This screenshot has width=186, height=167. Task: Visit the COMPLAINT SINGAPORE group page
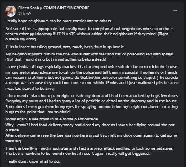pyautogui.click(x=66, y=8)
